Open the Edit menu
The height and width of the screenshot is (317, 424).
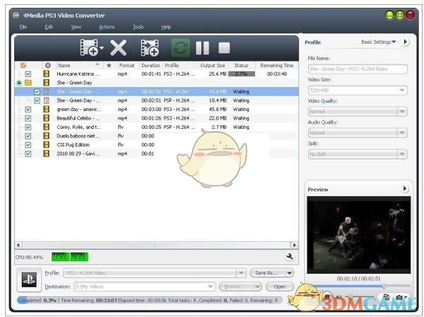49,27
